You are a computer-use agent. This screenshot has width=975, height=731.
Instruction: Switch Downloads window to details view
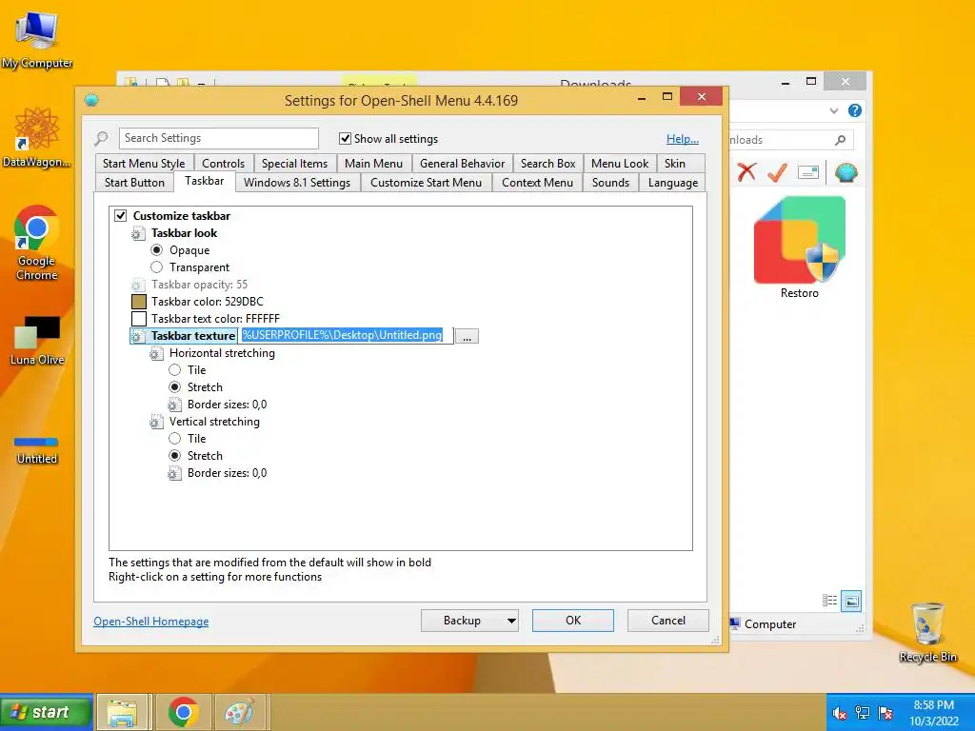[829, 601]
